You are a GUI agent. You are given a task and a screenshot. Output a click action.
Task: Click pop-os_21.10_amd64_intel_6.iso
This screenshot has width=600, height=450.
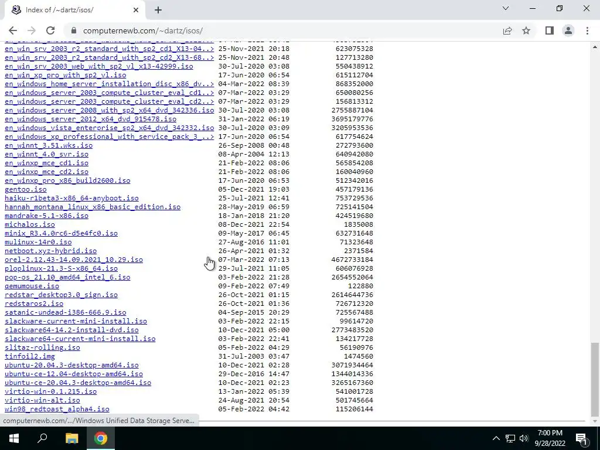(67, 277)
